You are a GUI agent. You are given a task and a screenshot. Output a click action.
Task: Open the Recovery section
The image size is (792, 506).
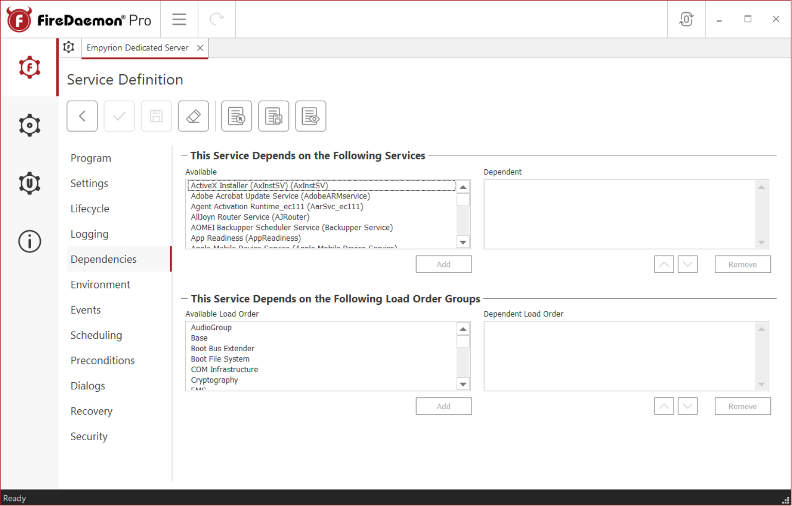click(91, 411)
